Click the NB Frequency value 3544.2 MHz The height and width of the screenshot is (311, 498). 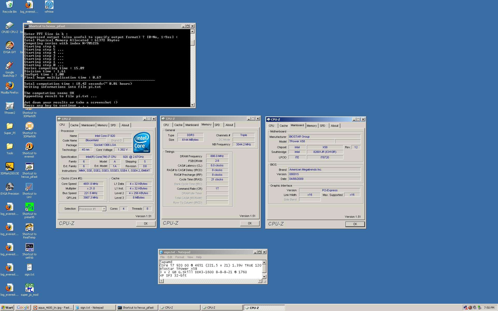244,144
